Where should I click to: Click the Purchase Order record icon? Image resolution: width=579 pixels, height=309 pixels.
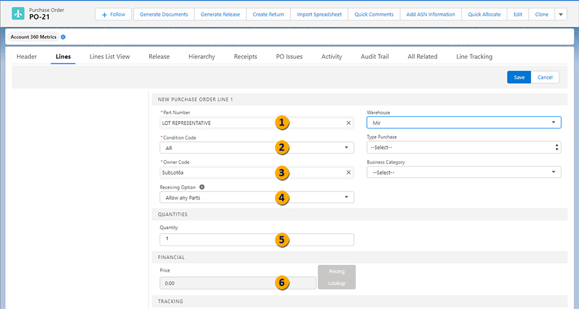(18, 14)
